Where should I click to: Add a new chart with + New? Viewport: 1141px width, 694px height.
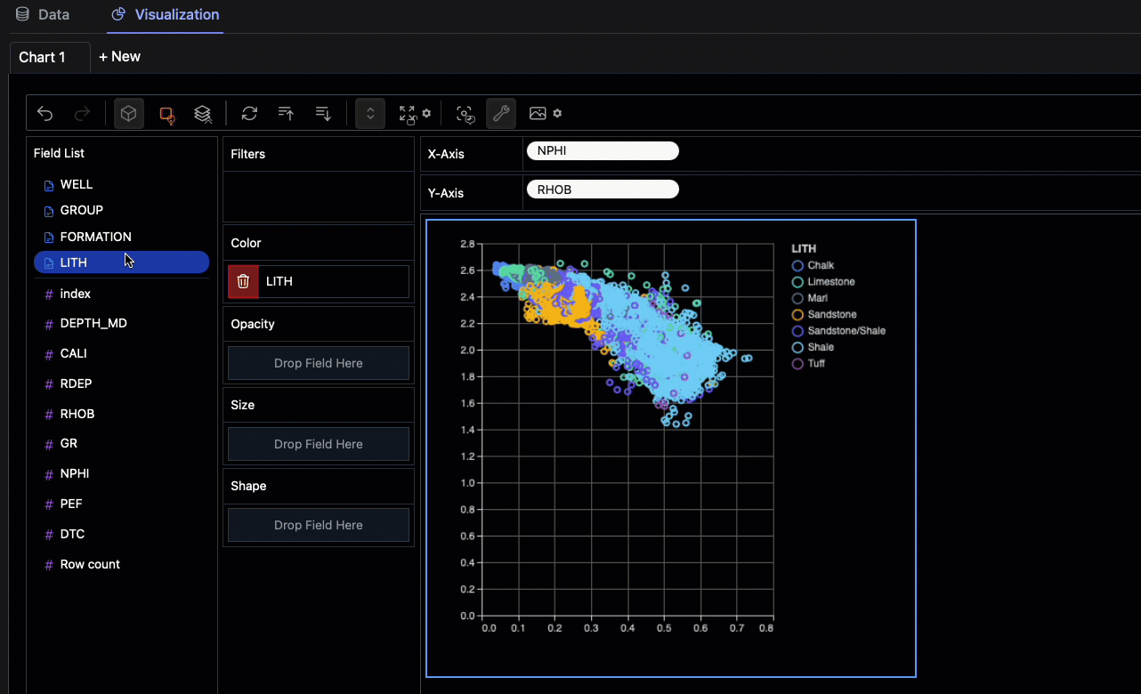[x=119, y=57]
